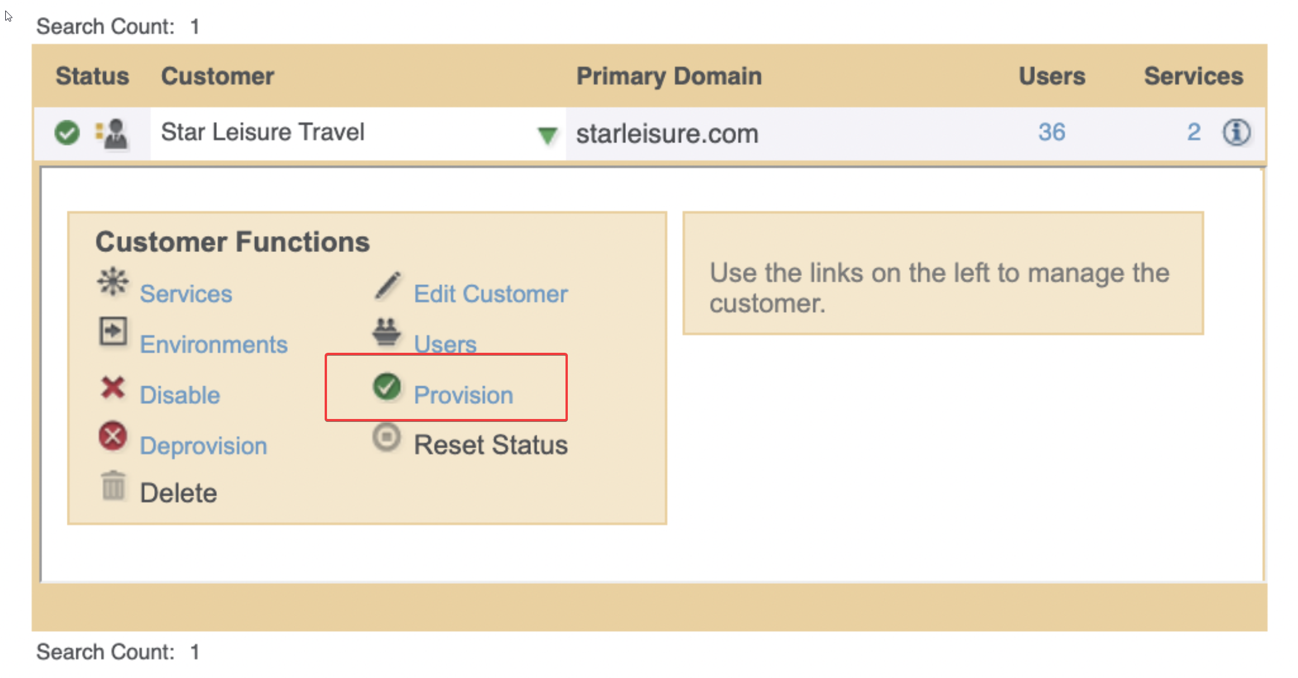Screen dimensions: 1298x678
Task: Click the customer user-group icon
Action: click(x=112, y=134)
